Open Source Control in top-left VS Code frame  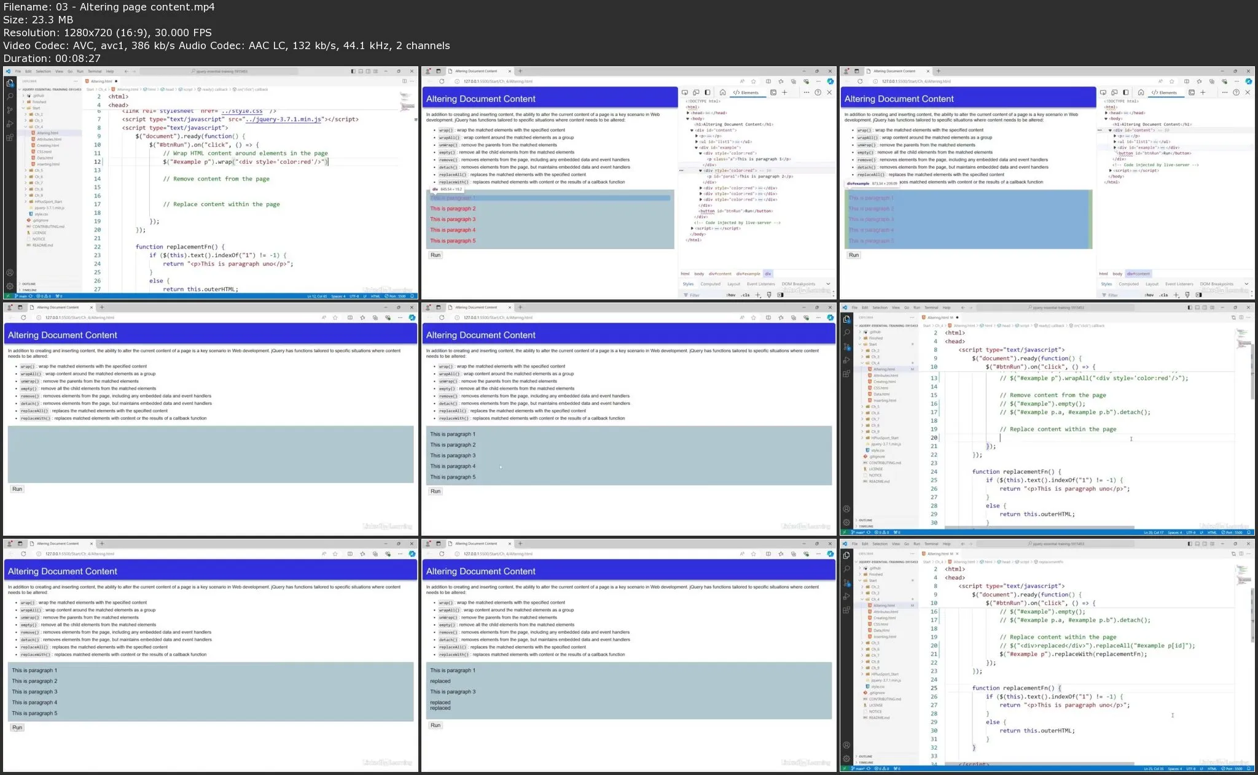10,110
